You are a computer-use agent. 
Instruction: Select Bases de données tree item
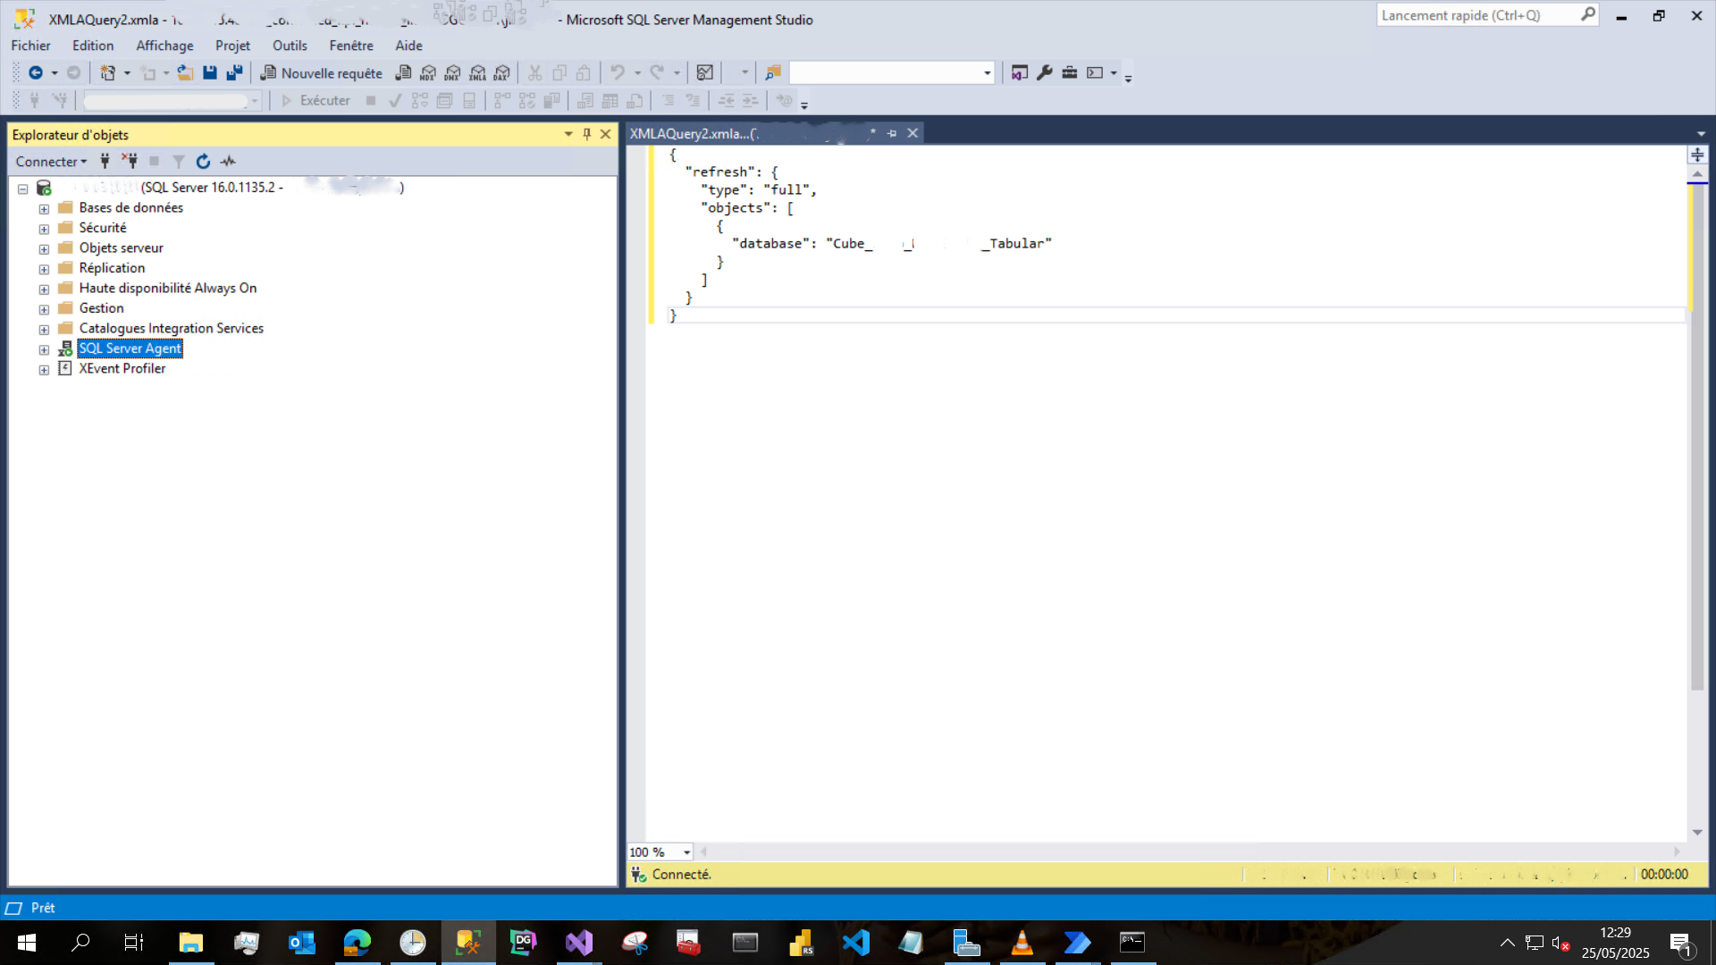click(130, 207)
